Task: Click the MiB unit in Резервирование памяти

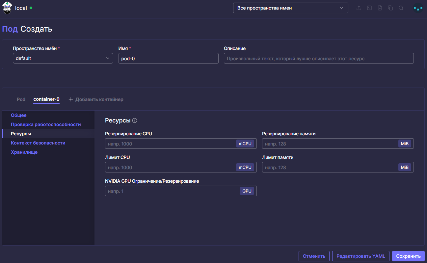Action: click(x=405, y=144)
